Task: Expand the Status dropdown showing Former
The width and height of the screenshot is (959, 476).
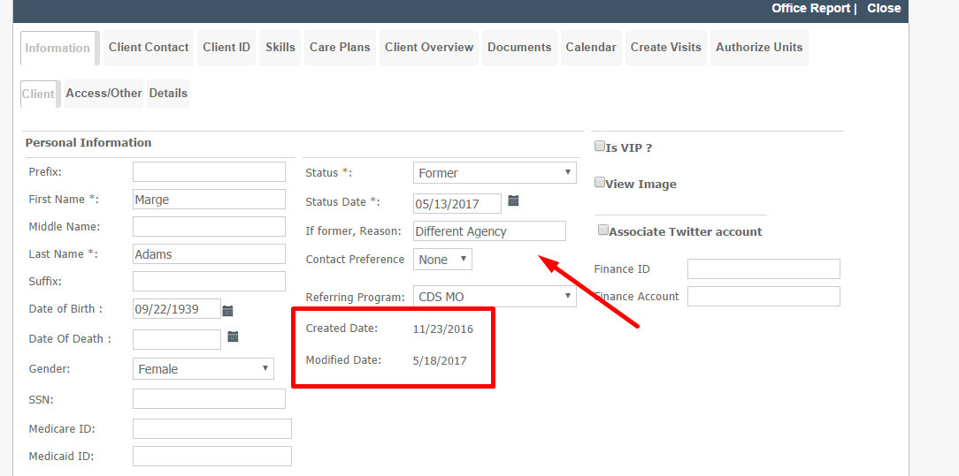Action: 495,173
